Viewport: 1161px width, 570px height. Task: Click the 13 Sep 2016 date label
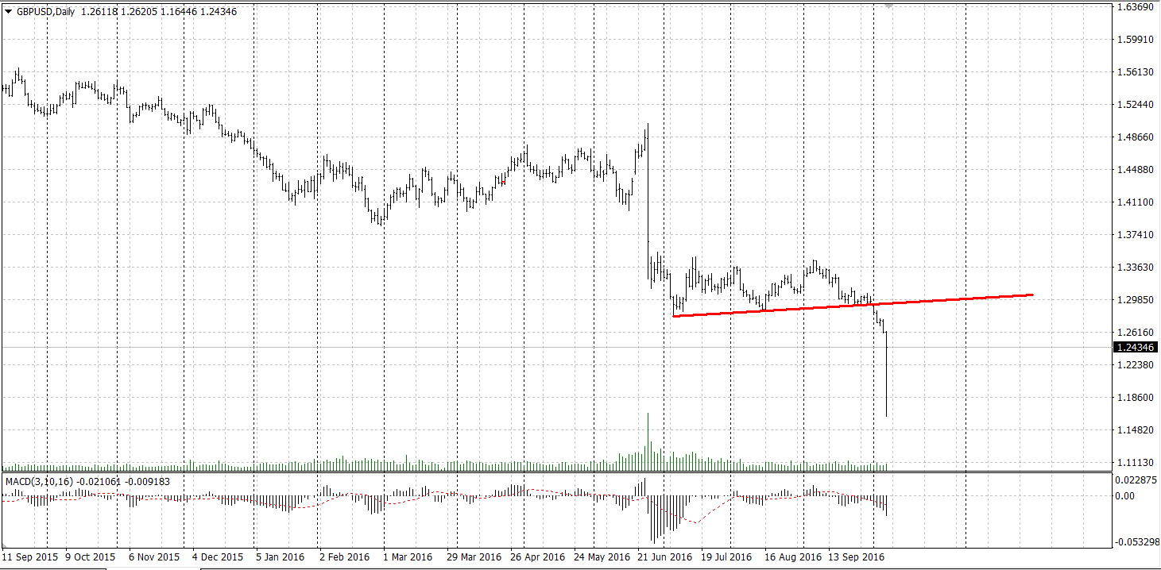[857, 557]
